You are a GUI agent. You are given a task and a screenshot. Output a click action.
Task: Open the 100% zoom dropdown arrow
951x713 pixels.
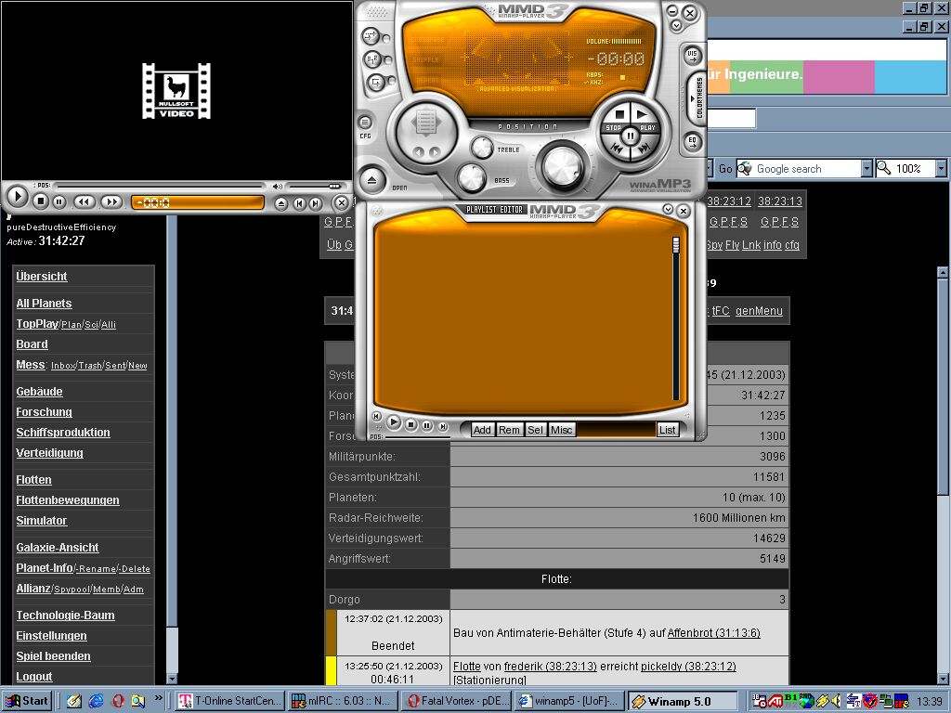[x=941, y=169]
